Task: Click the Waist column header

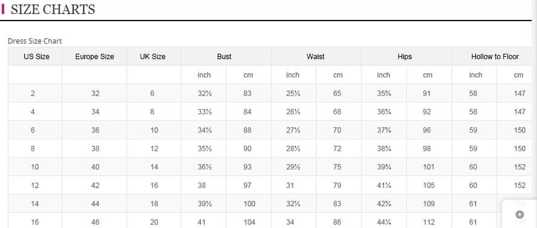Action: pos(316,56)
